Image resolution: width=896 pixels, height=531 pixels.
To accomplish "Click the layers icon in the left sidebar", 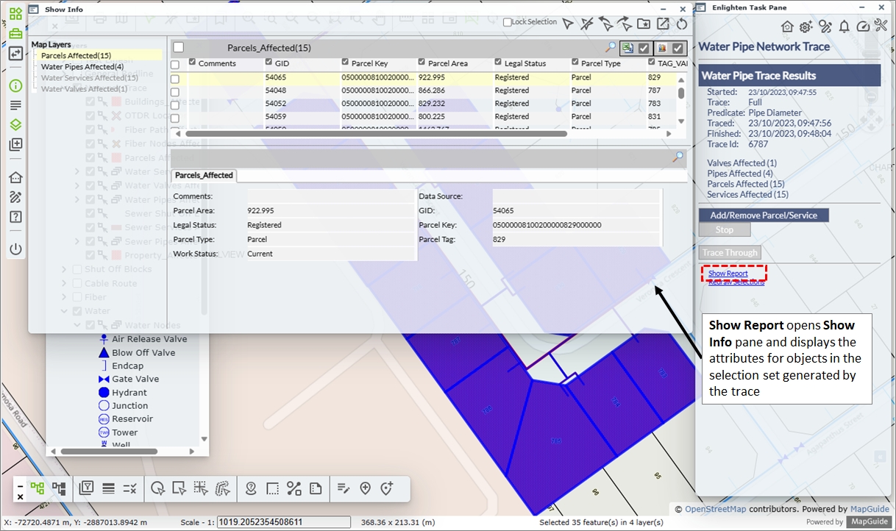I will pos(15,125).
